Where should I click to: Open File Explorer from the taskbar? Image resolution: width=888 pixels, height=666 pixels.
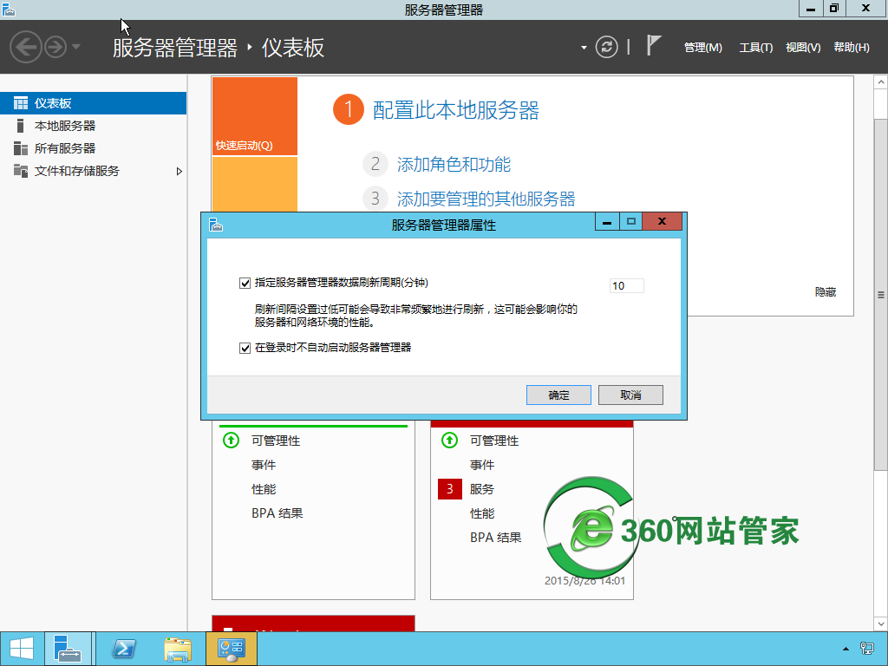[177, 649]
